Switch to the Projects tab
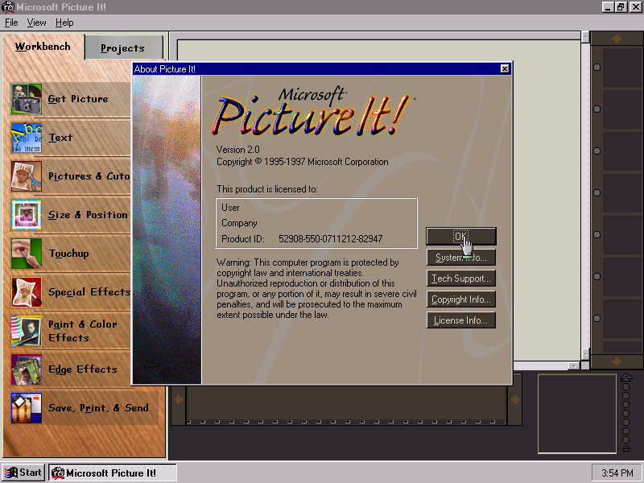The height and width of the screenshot is (483, 644). [122, 48]
